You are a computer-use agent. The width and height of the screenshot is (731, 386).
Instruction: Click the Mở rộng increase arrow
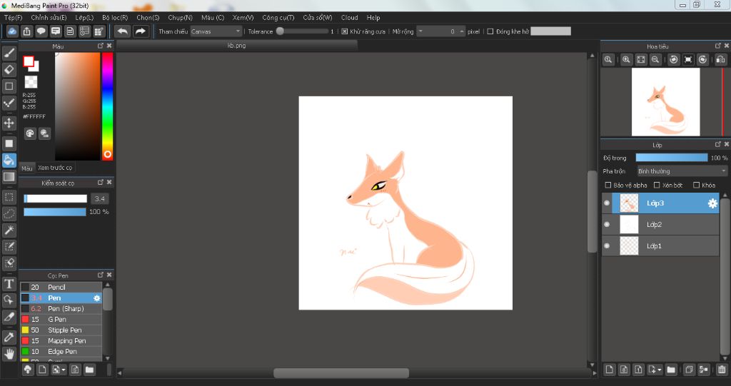pos(462,31)
